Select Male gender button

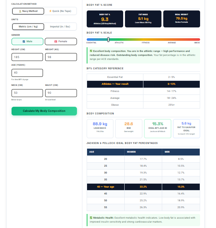[27, 41]
